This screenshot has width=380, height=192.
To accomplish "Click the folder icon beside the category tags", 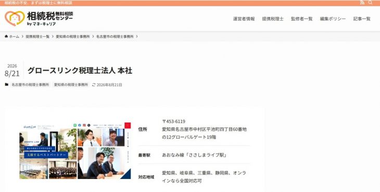I will [7, 85].
